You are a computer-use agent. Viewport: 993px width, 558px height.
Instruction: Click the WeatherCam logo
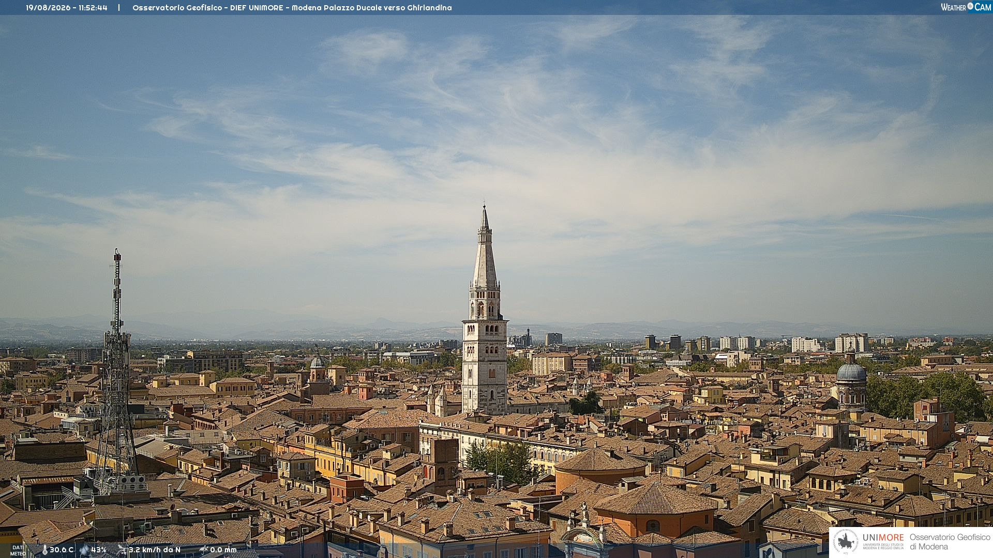[x=966, y=7]
